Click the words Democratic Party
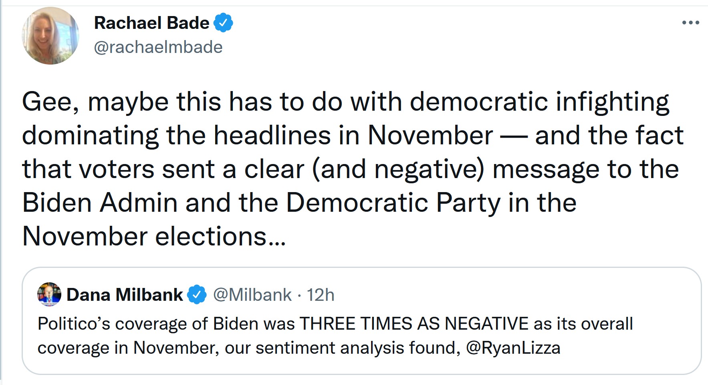This screenshot has height=385, width=708. (393, 203)
